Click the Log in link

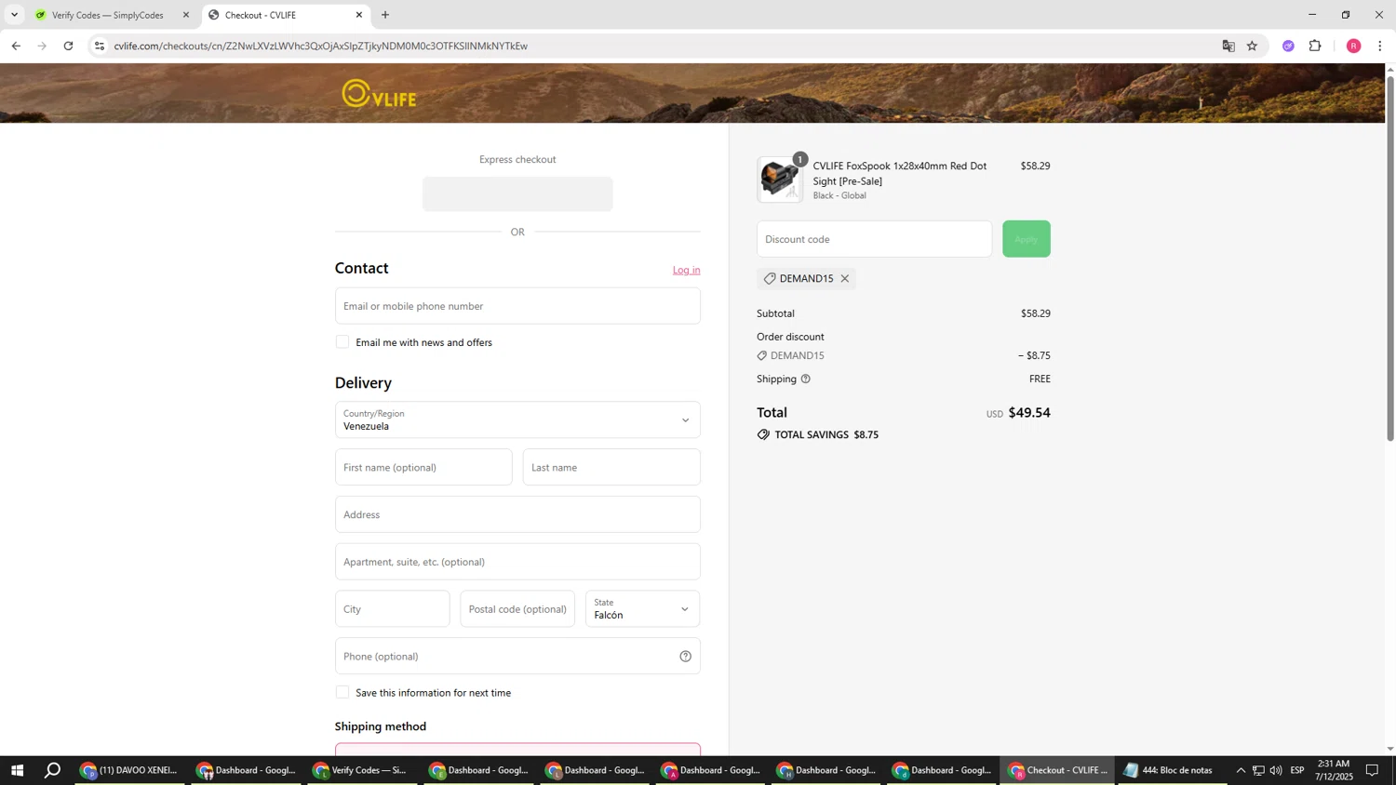point(687,270)
